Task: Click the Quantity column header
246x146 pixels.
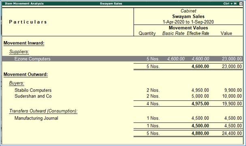Action: (147, 33)
